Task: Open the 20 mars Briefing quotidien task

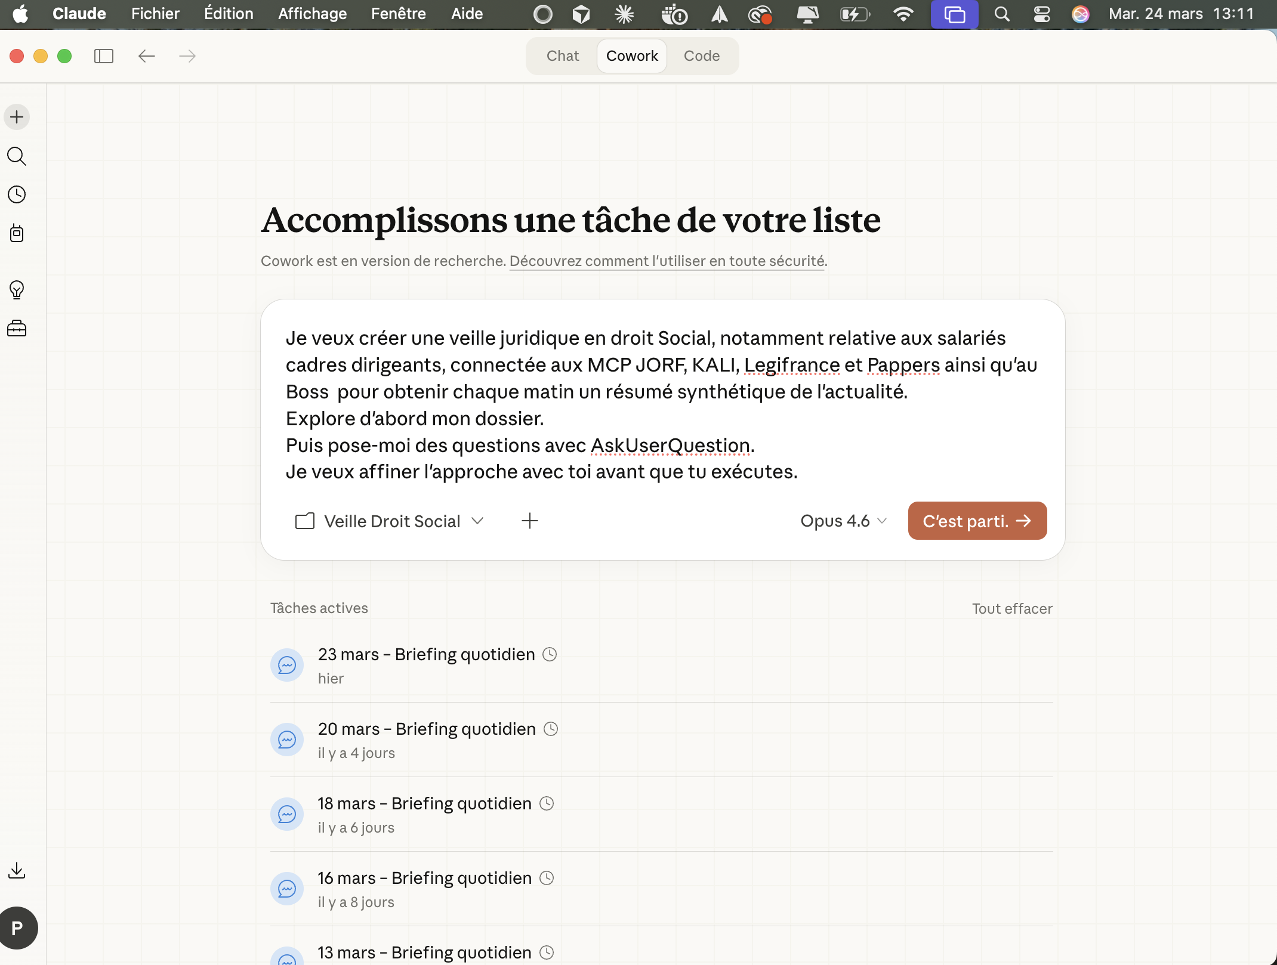Action: pyautogui.click(x=426, y=728)
